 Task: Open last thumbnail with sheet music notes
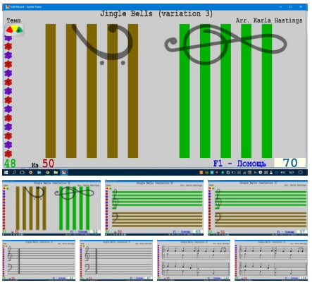click(x=271, y=260)
